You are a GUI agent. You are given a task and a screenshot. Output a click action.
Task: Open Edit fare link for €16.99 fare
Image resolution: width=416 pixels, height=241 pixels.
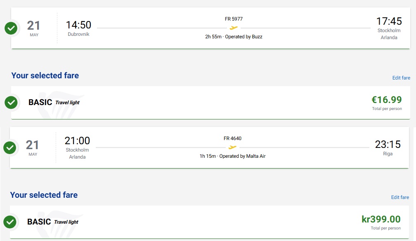401,78
